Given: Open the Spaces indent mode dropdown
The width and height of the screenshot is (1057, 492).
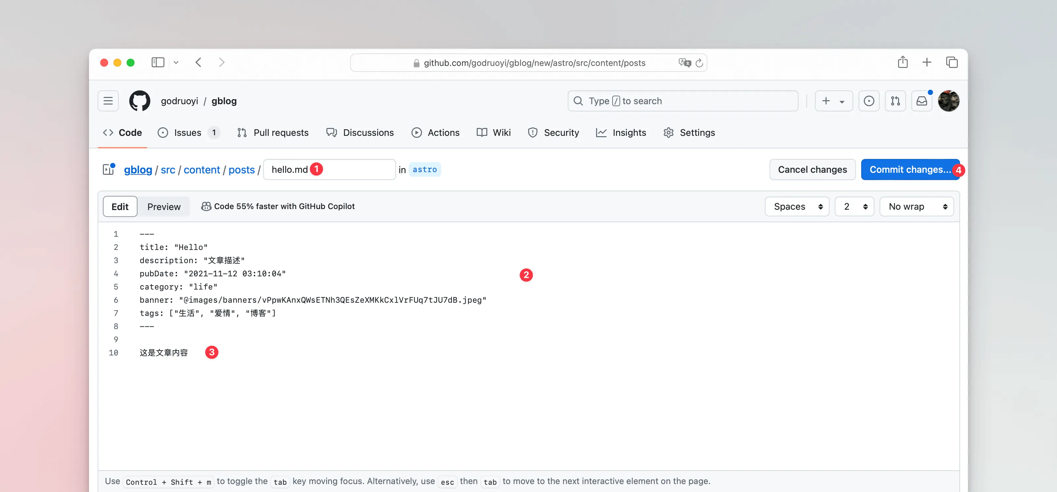Looking at the screenshot, I should (x=797, y=207).
